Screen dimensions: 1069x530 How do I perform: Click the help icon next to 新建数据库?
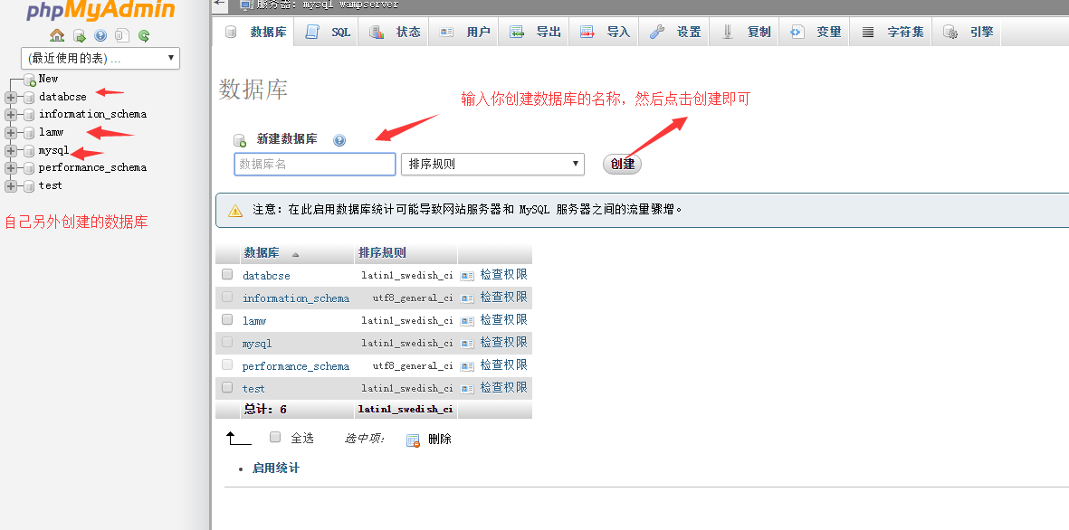coord(339,140)
